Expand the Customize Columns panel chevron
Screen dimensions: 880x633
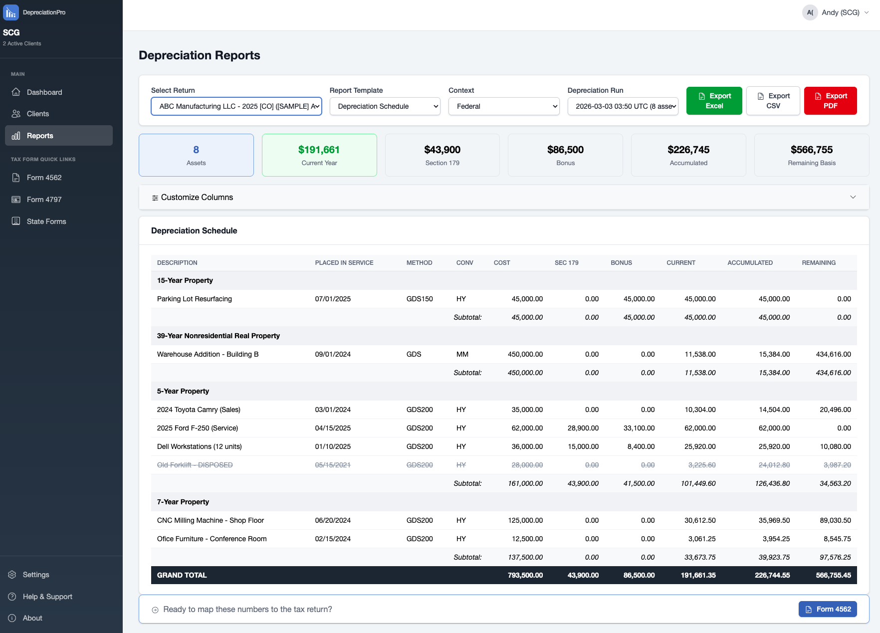pyautogui.click(x=853, y=197)
